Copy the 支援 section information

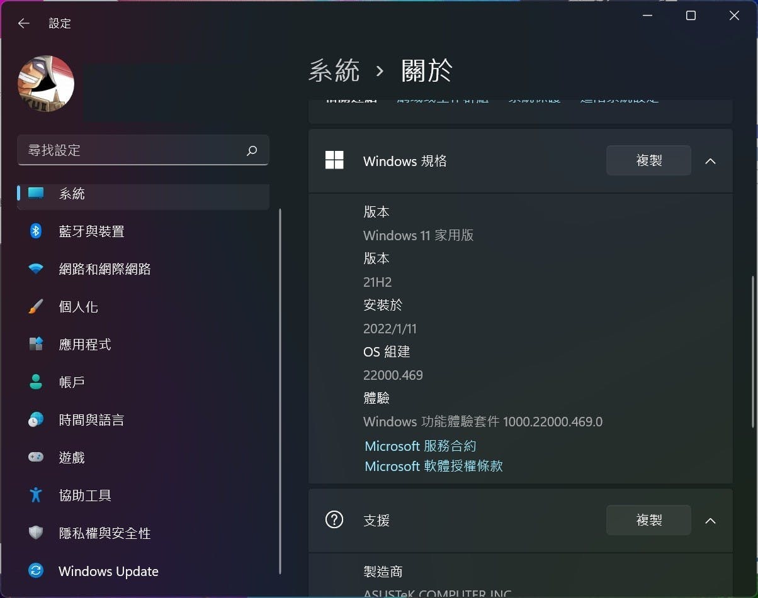pos(648,520)
